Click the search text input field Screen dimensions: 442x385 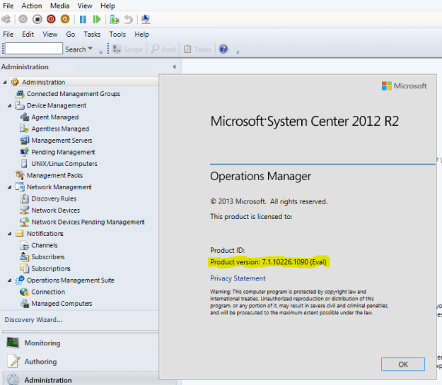pos(34,49)
